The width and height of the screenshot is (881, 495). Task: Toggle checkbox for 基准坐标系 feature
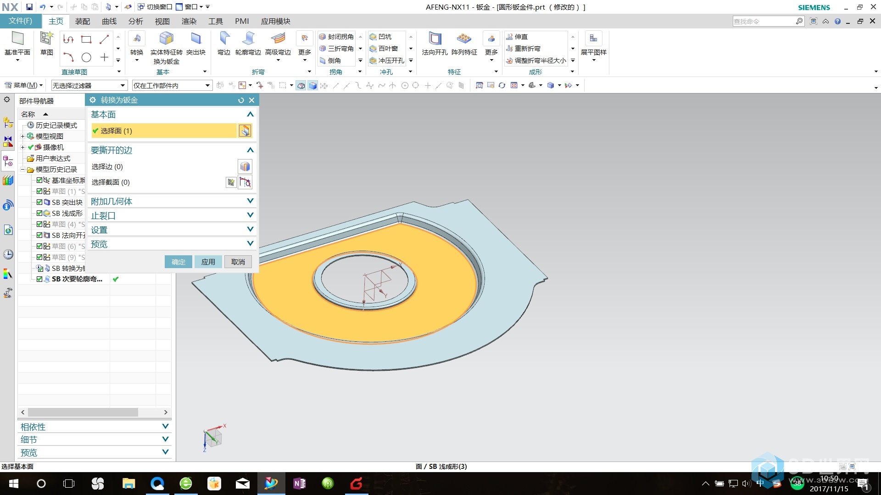pos(39,180)
